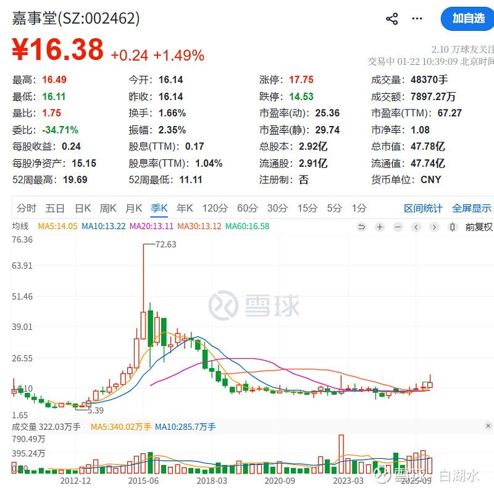Enter 全屏显示 fullscreen chart mode
494x491 pixels.
[472, 208]
